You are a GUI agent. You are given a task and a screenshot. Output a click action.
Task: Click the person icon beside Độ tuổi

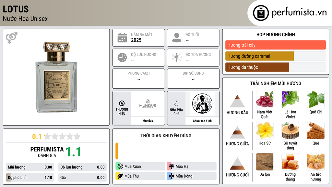click(177, 38)
